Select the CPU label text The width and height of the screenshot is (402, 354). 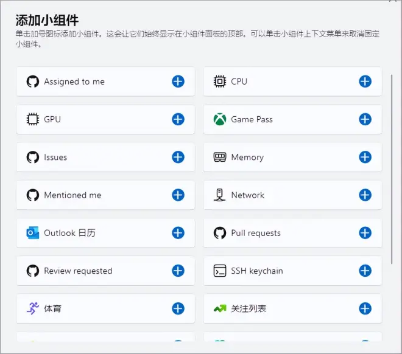[239, 82]
